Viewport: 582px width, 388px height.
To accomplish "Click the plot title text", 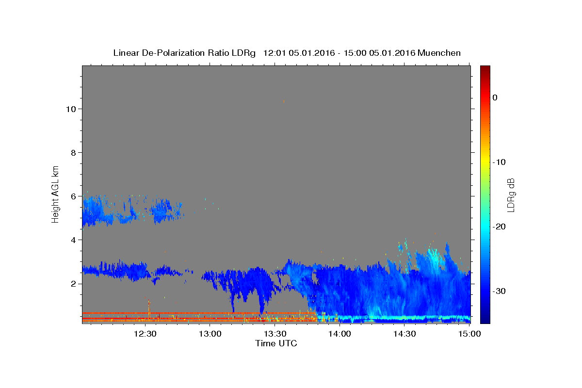I will tap(287, 53).
